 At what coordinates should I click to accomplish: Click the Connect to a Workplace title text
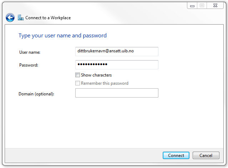coord(48,18)
